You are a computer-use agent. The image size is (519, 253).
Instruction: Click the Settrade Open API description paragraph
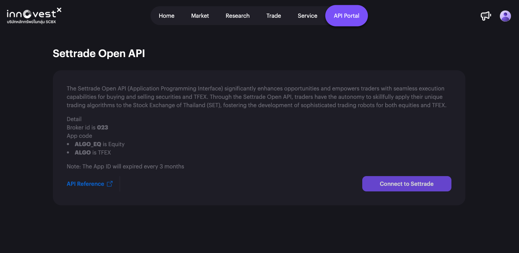257,97
